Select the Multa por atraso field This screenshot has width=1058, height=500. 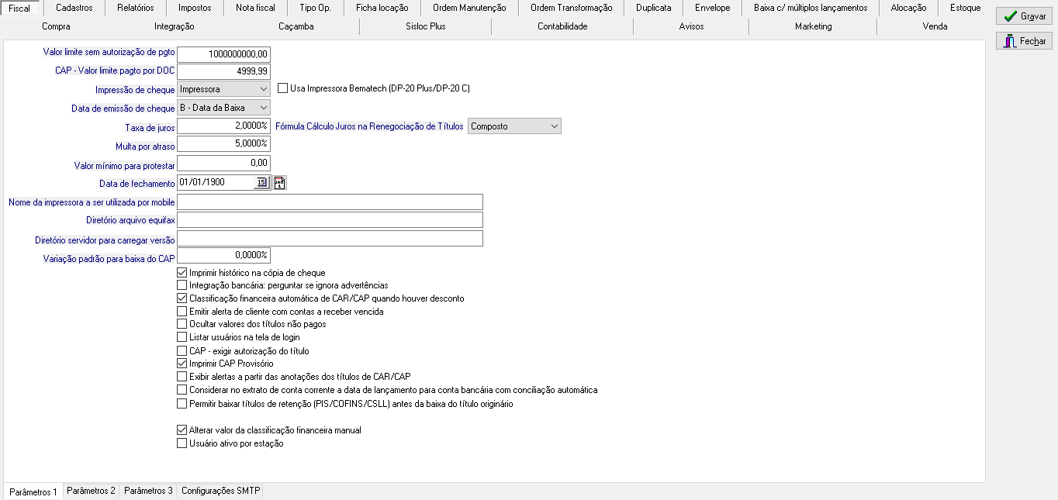(x=223, y=144)
